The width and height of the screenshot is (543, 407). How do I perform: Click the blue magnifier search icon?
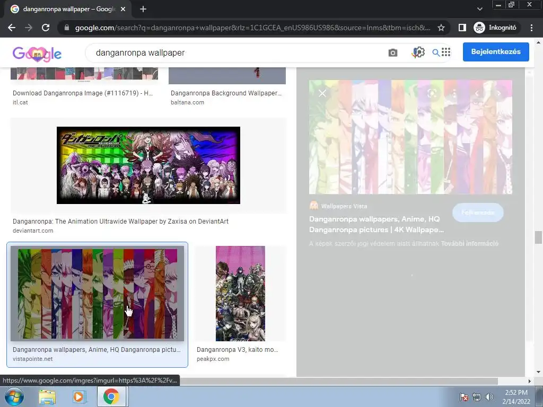436,52
